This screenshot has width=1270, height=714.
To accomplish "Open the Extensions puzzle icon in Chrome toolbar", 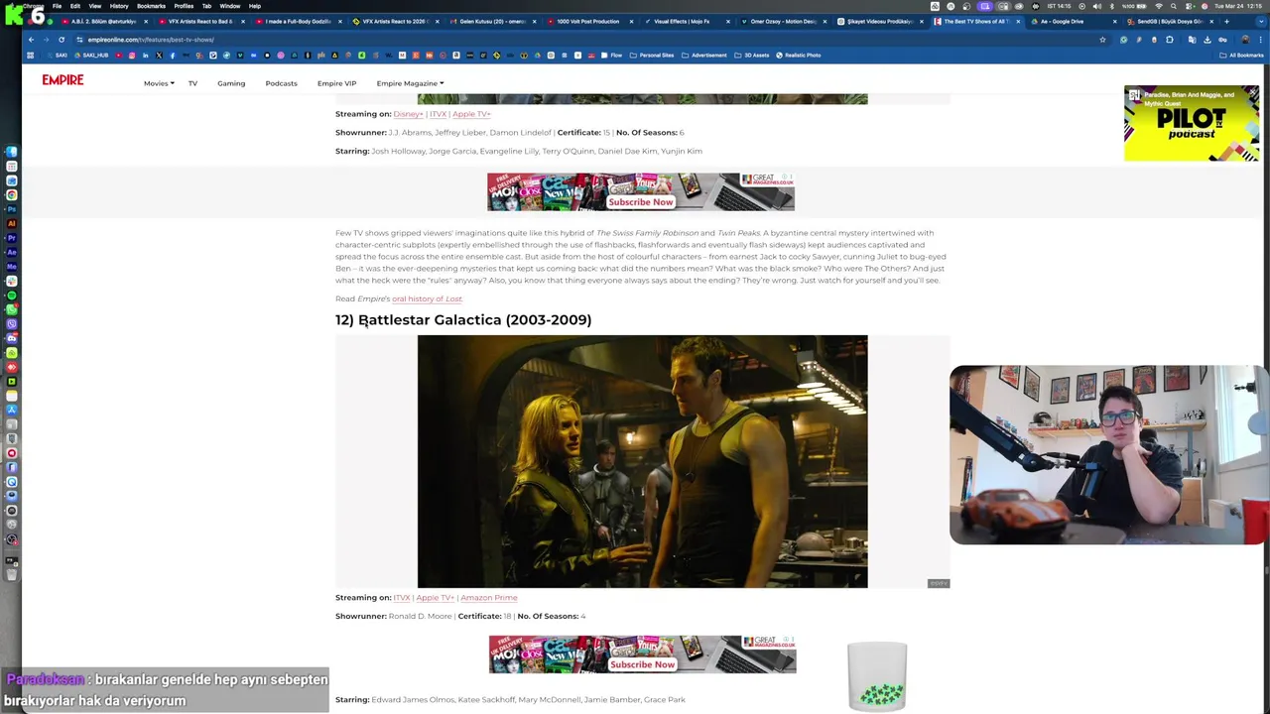I will pyautogui.click(x=1169, y=40).
